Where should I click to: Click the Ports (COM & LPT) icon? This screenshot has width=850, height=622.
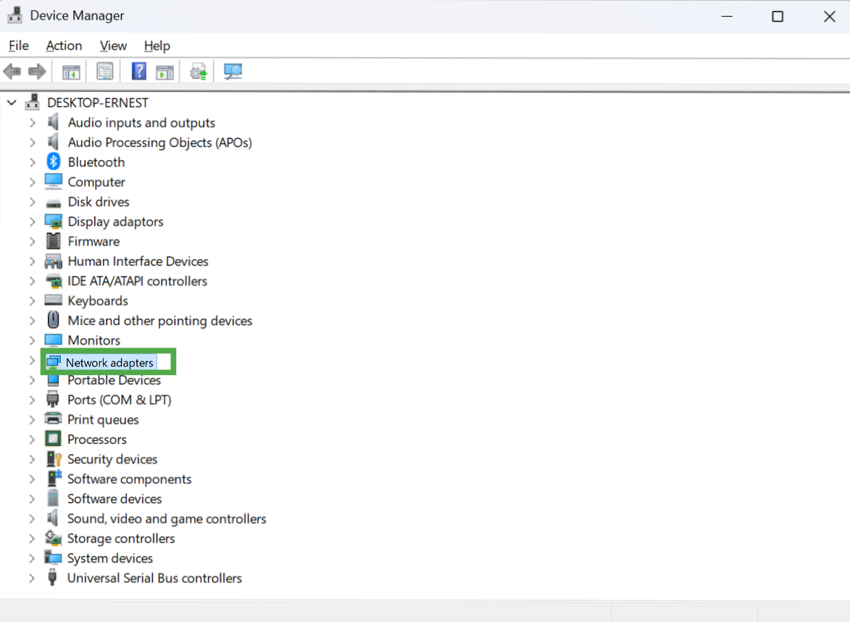coord(53,399)
